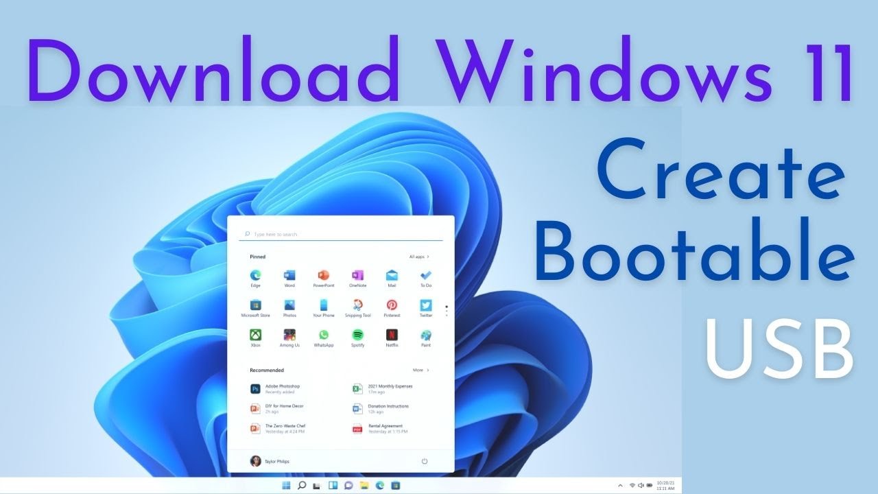
Task: Open the Rental Agreement PDF
Action: [x=379, y=428]
